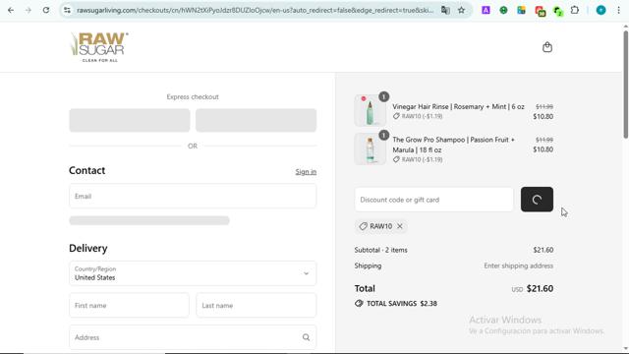Click the Express checkout heading
The width and height of the screenshot is (629, 354).
[x=193, y=96]
